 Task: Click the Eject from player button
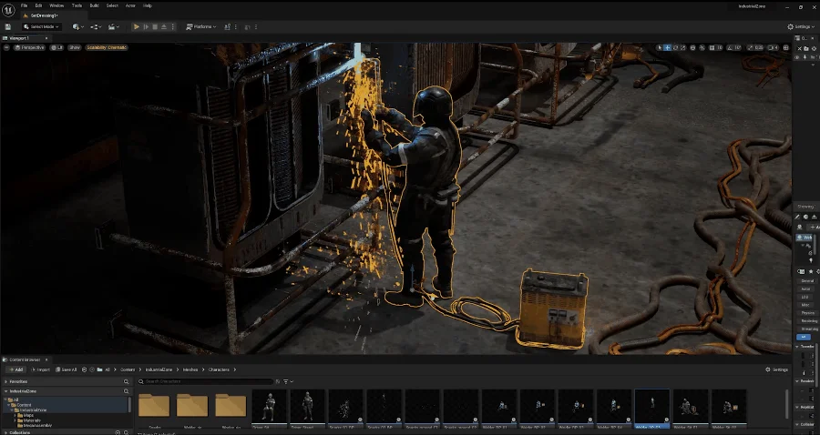(164, 26)
